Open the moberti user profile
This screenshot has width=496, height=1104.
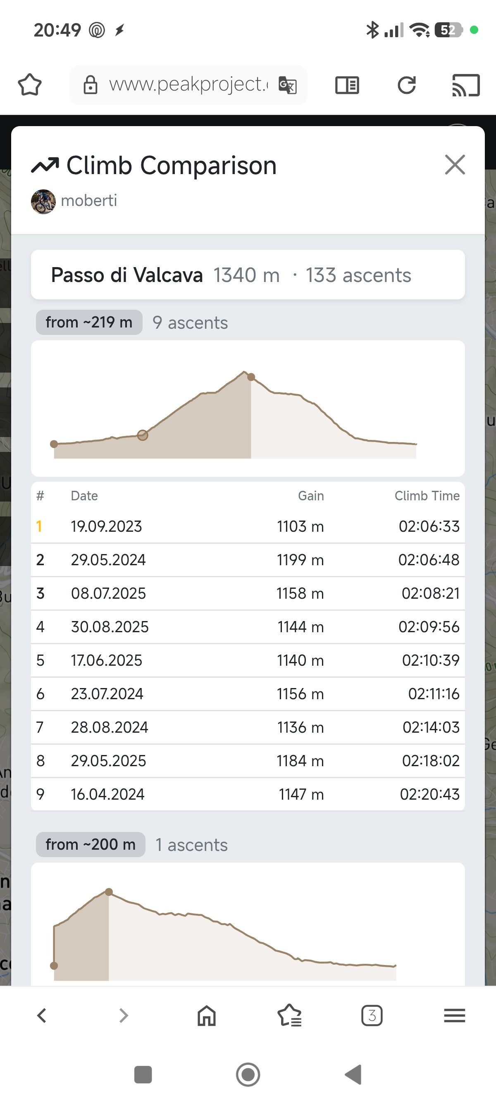(89, 201)
